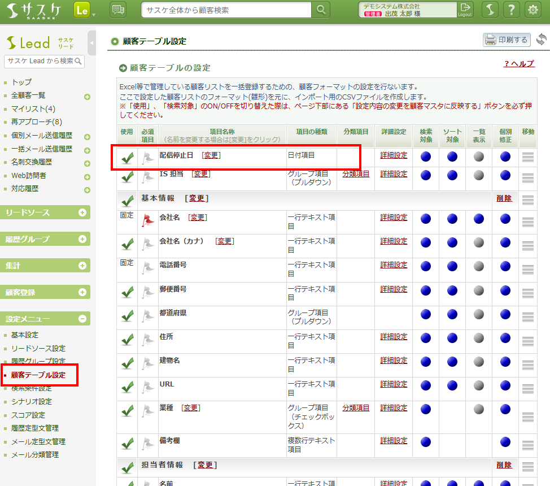Toggle the use checkmark for 配信停止日
Screen dimensions: 550x486
(127, 158)
